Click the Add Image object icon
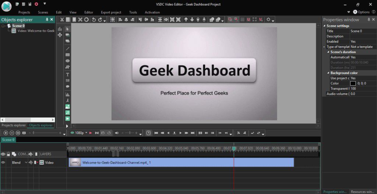This screenshot has height=194, width=377. coord(68,107)
